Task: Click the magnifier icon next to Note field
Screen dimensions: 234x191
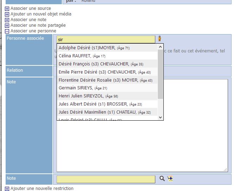Action: pyautogui.click(x=162, y=179)
